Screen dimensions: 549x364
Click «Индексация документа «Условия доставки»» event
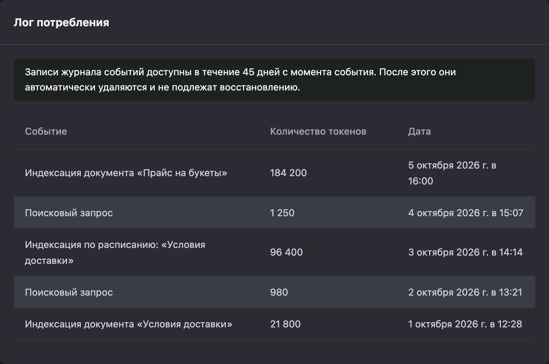coord(128,324)
